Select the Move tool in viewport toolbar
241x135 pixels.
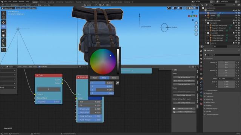coord(3,22)
